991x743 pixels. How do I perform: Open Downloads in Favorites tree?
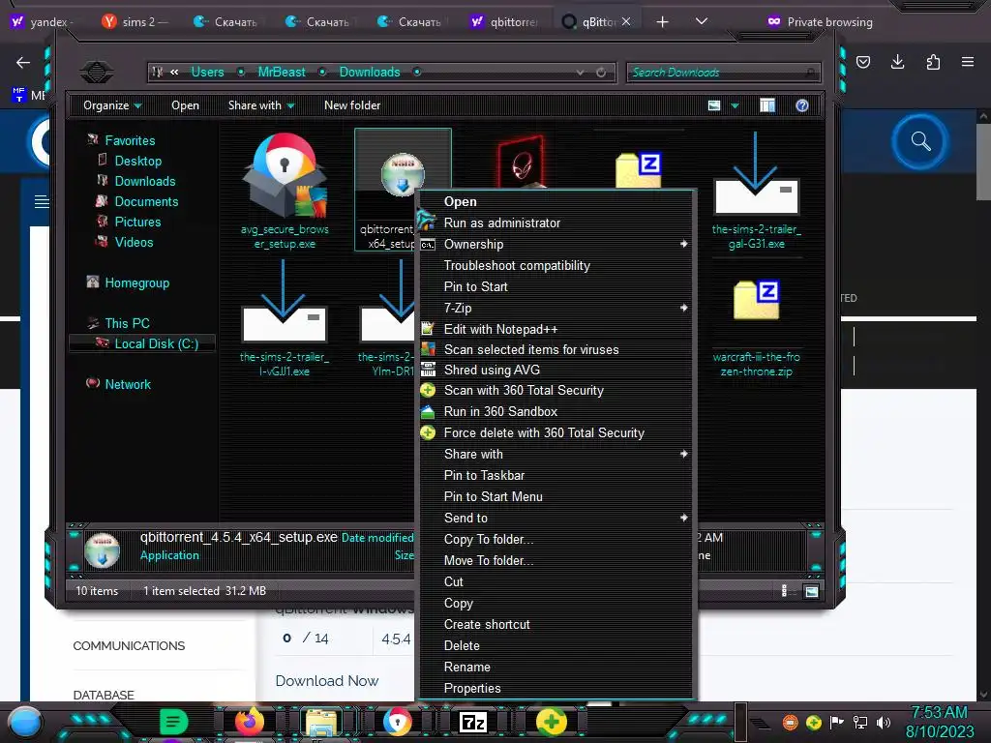click(x=145, y=181)
